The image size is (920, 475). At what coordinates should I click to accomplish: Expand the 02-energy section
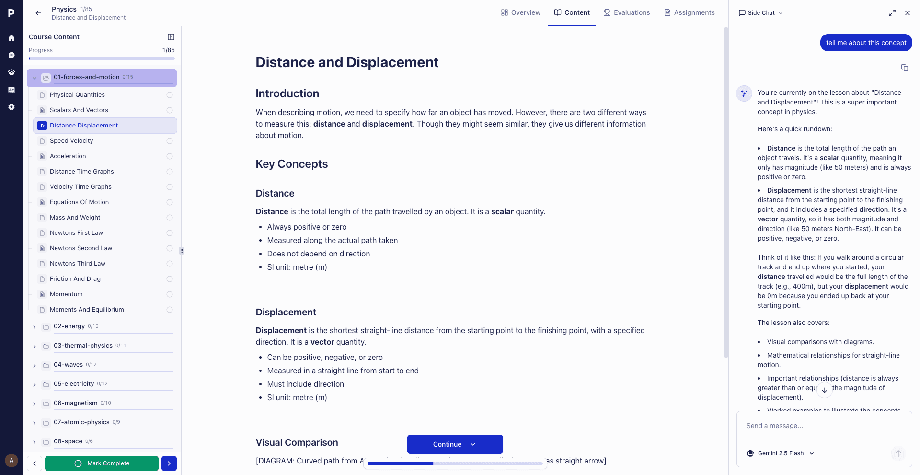pos(34,326)
